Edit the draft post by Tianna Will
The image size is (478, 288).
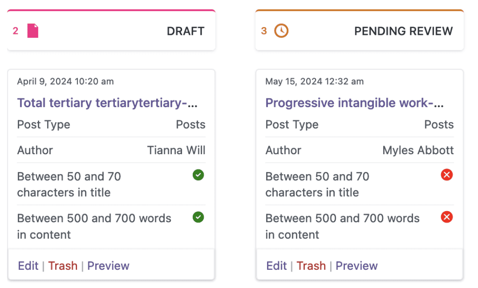tap(28, 266)
